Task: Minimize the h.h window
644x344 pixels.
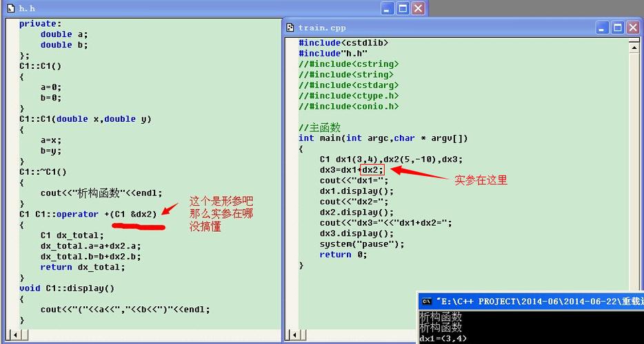Action: coord(388,8)
